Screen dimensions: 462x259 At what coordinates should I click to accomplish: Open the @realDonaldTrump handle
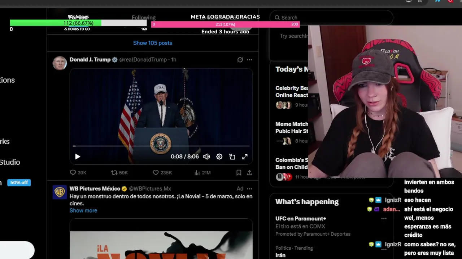(143, 60)
